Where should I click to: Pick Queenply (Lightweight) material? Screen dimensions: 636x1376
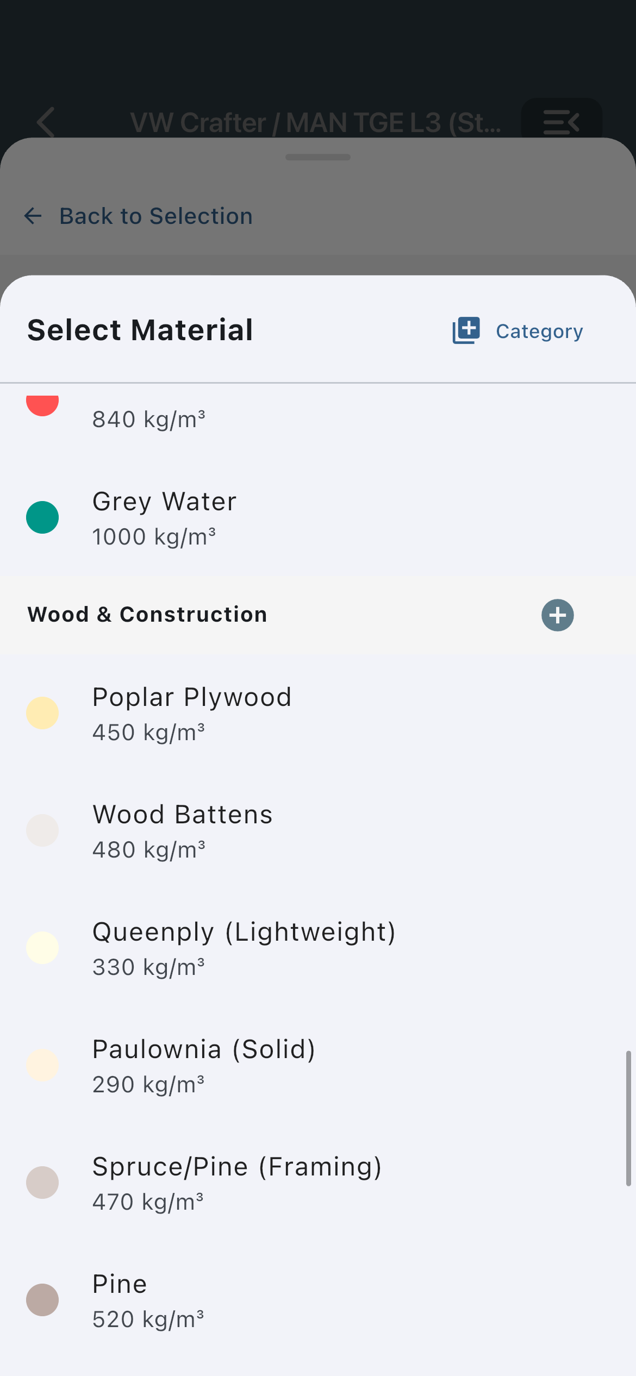[x=318, y=948]
